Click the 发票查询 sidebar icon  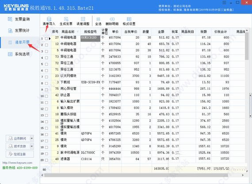(10, 19)
